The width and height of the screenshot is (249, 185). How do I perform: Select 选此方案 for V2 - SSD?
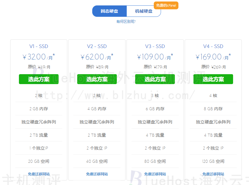[x=97, y=79]
